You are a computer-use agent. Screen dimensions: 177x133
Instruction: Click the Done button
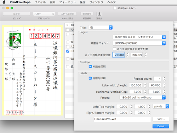pyautogui.click(x=161, y=126)
